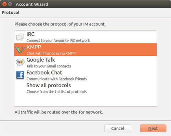Select the IRC protocol title
This screenshot has width=171, height=136.
point(30,34)
